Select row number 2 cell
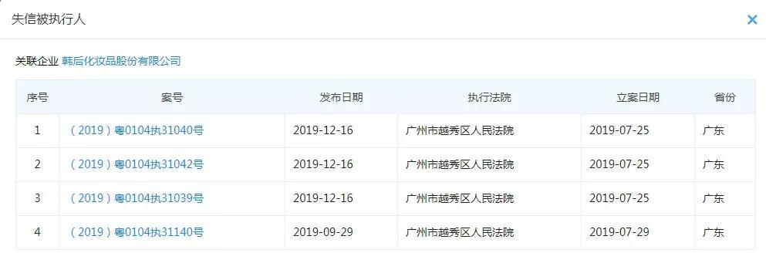Image resolution: width=766 pixels, height=280 pixels. click(x=38, y=164)
